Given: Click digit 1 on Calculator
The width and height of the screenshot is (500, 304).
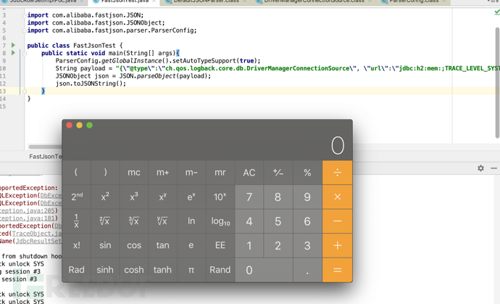Looking at the screenshot, I should [249, 245].
